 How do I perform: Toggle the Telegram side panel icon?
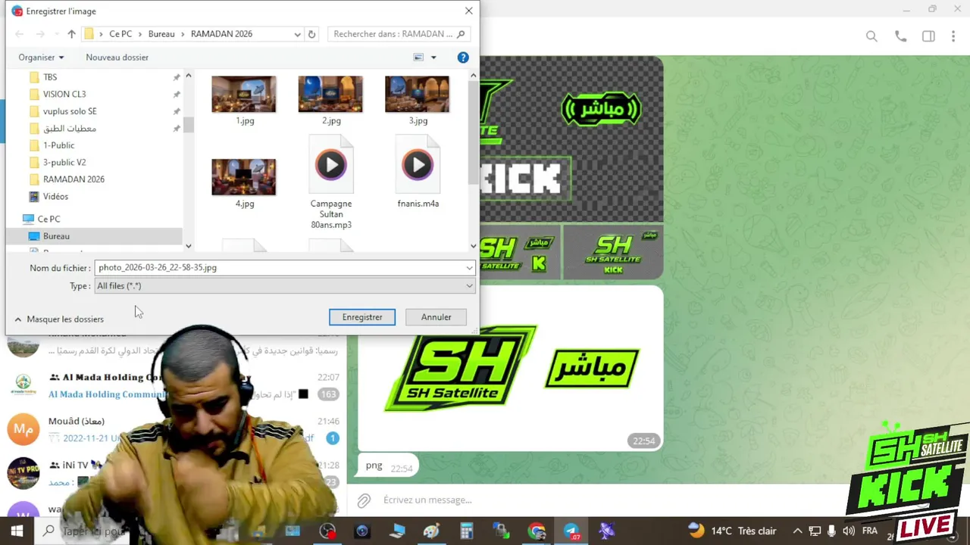(928, 36)
